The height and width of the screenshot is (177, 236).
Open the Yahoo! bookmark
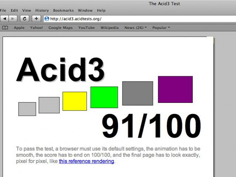coord(36,28)
